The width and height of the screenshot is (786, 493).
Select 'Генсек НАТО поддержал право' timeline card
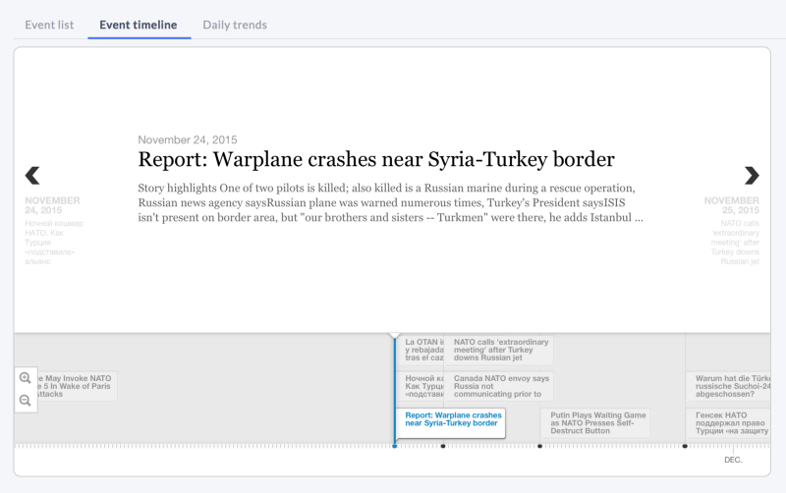click(728, 423)
